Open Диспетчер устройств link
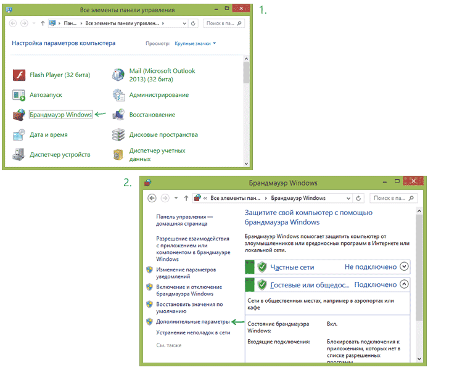This screenshot has height=370, width=449. (x=60, y=155)
